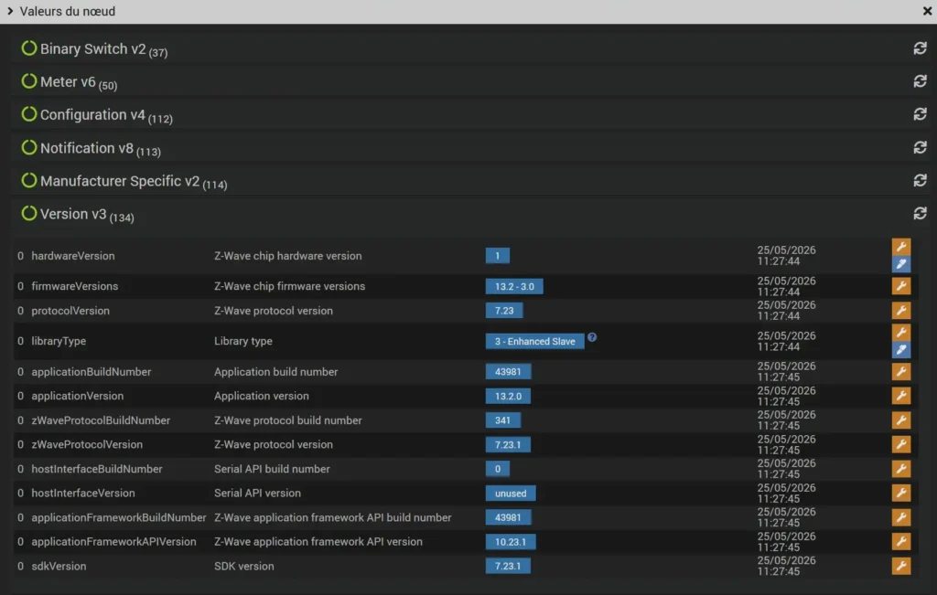Click the zWaveProtocolVersion value 7.23.1

point(508,444)
